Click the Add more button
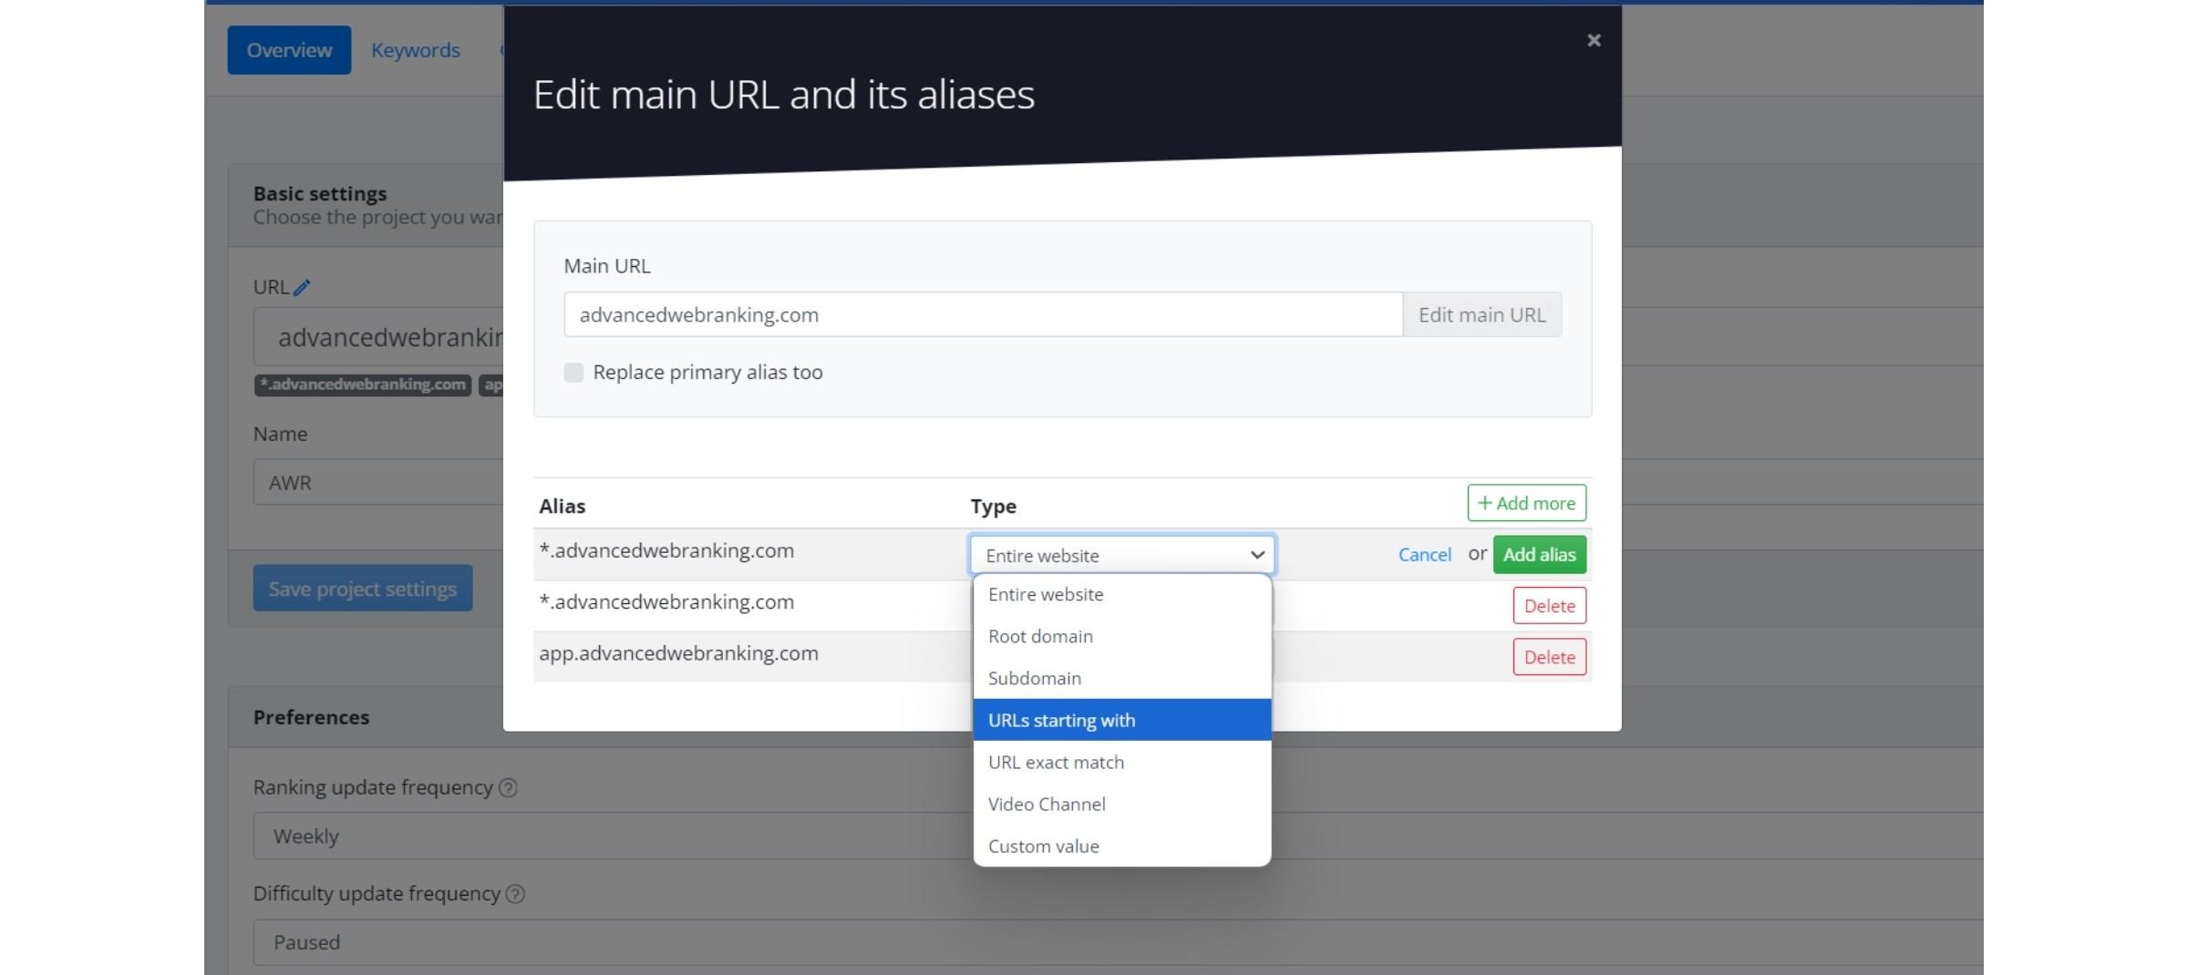 pyautogui.click(x=1527, y=503)
